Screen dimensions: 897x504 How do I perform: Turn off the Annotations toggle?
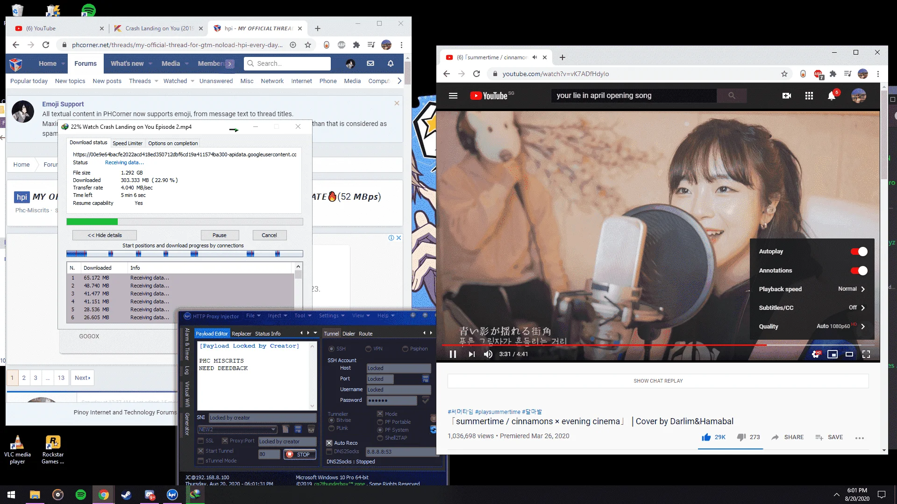(x=859, y=271)
